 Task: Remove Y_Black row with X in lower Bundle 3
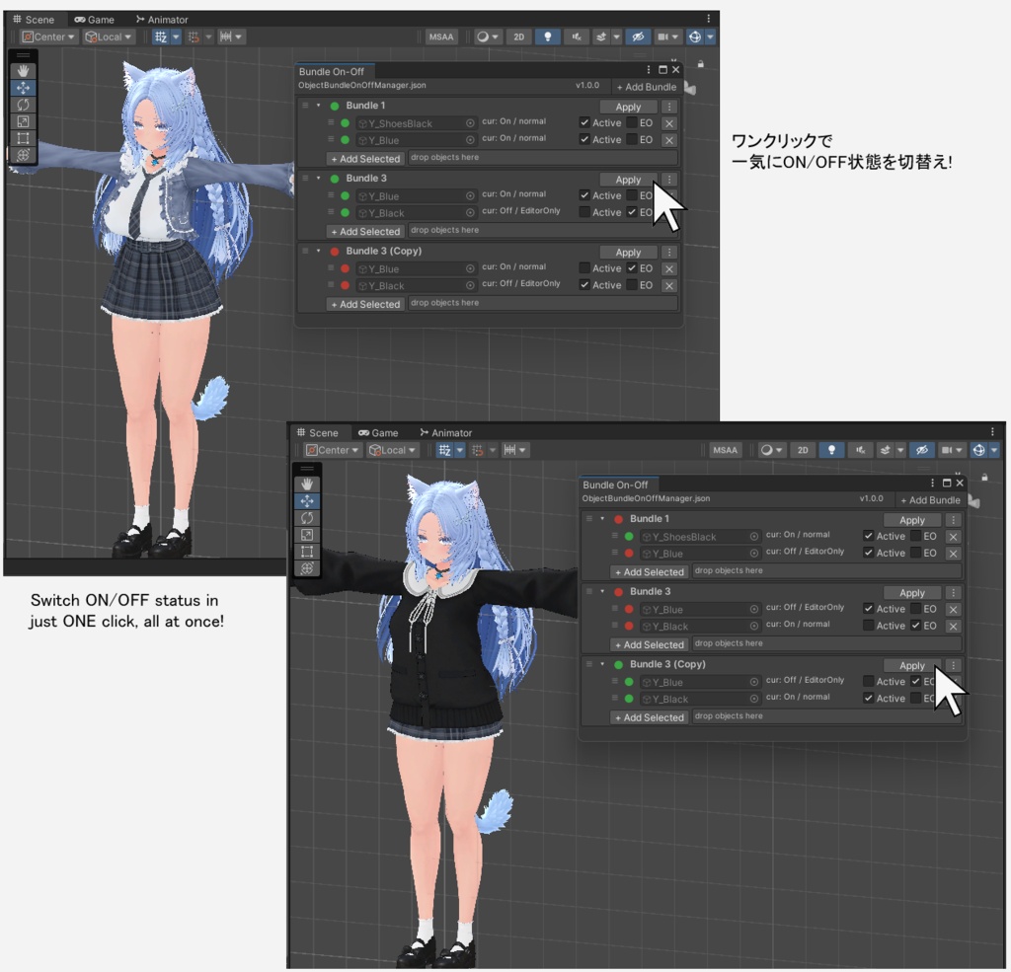pos(953,626)
